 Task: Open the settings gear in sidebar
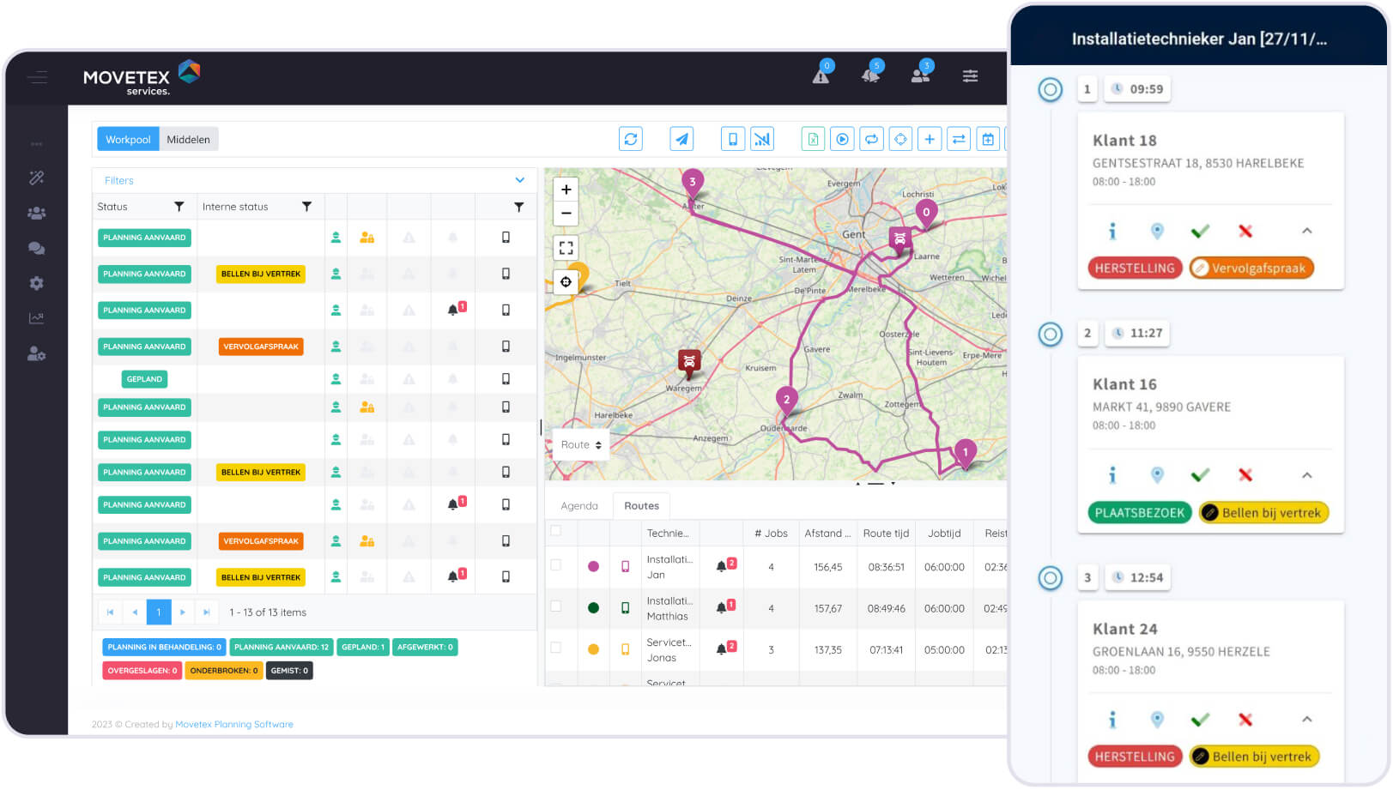coord(36,283)
